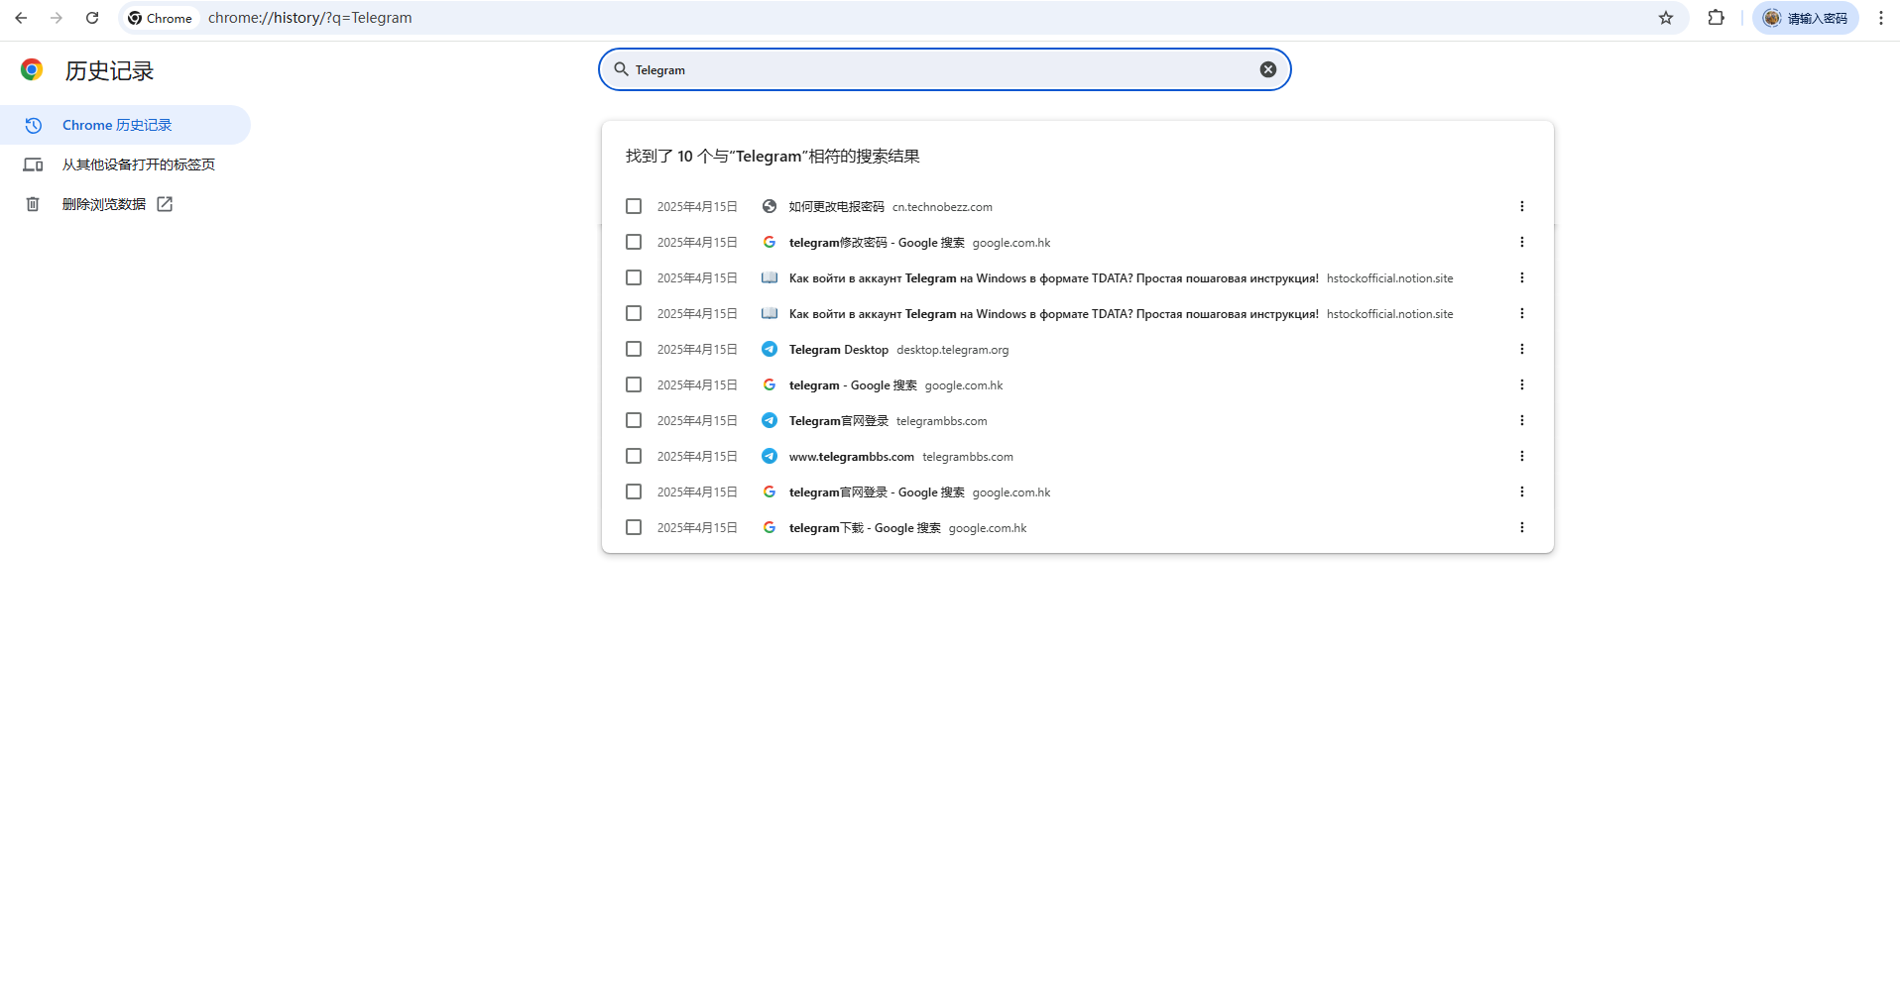Viewport: 1900px width, 984px height.
Task: Tick checkbox for telegram官网登录 - Google 搜索
Action: 634,492
